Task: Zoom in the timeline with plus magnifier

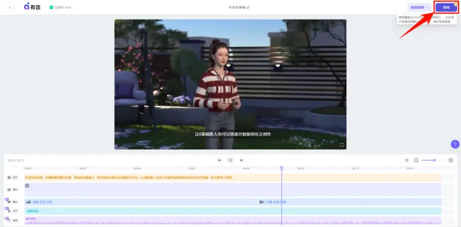Action: click(451, 160)
